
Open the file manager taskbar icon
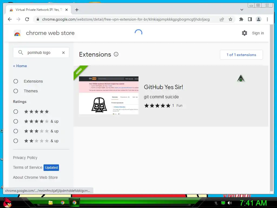[51, 203]
